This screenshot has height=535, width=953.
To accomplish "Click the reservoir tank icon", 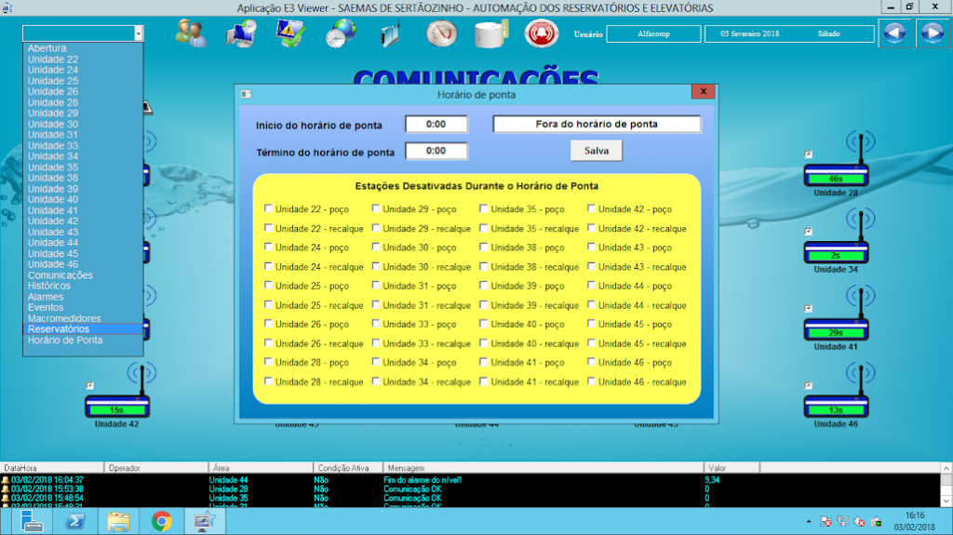I will 489,33.
